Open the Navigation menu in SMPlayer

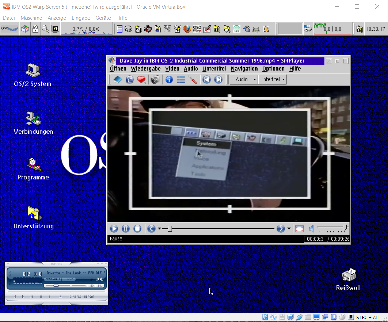[x=244, y=69]
